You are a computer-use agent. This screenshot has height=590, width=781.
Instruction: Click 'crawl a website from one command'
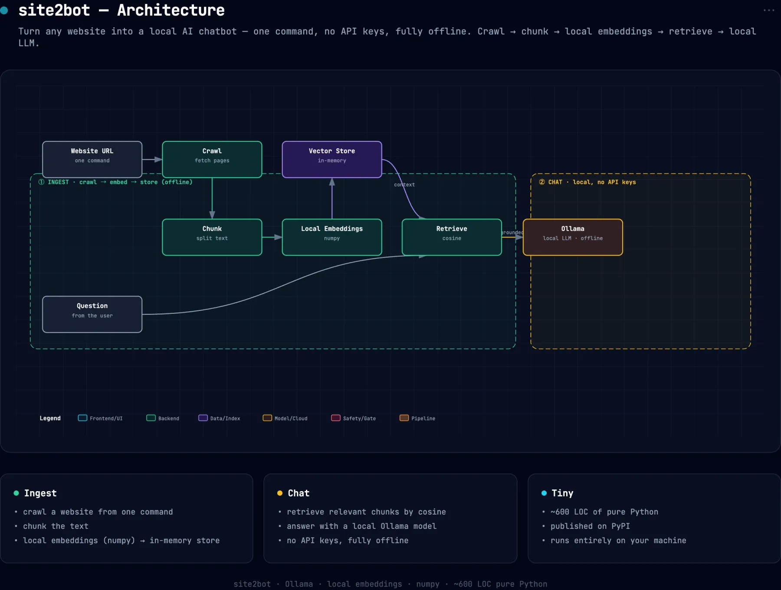coord(98,512)
